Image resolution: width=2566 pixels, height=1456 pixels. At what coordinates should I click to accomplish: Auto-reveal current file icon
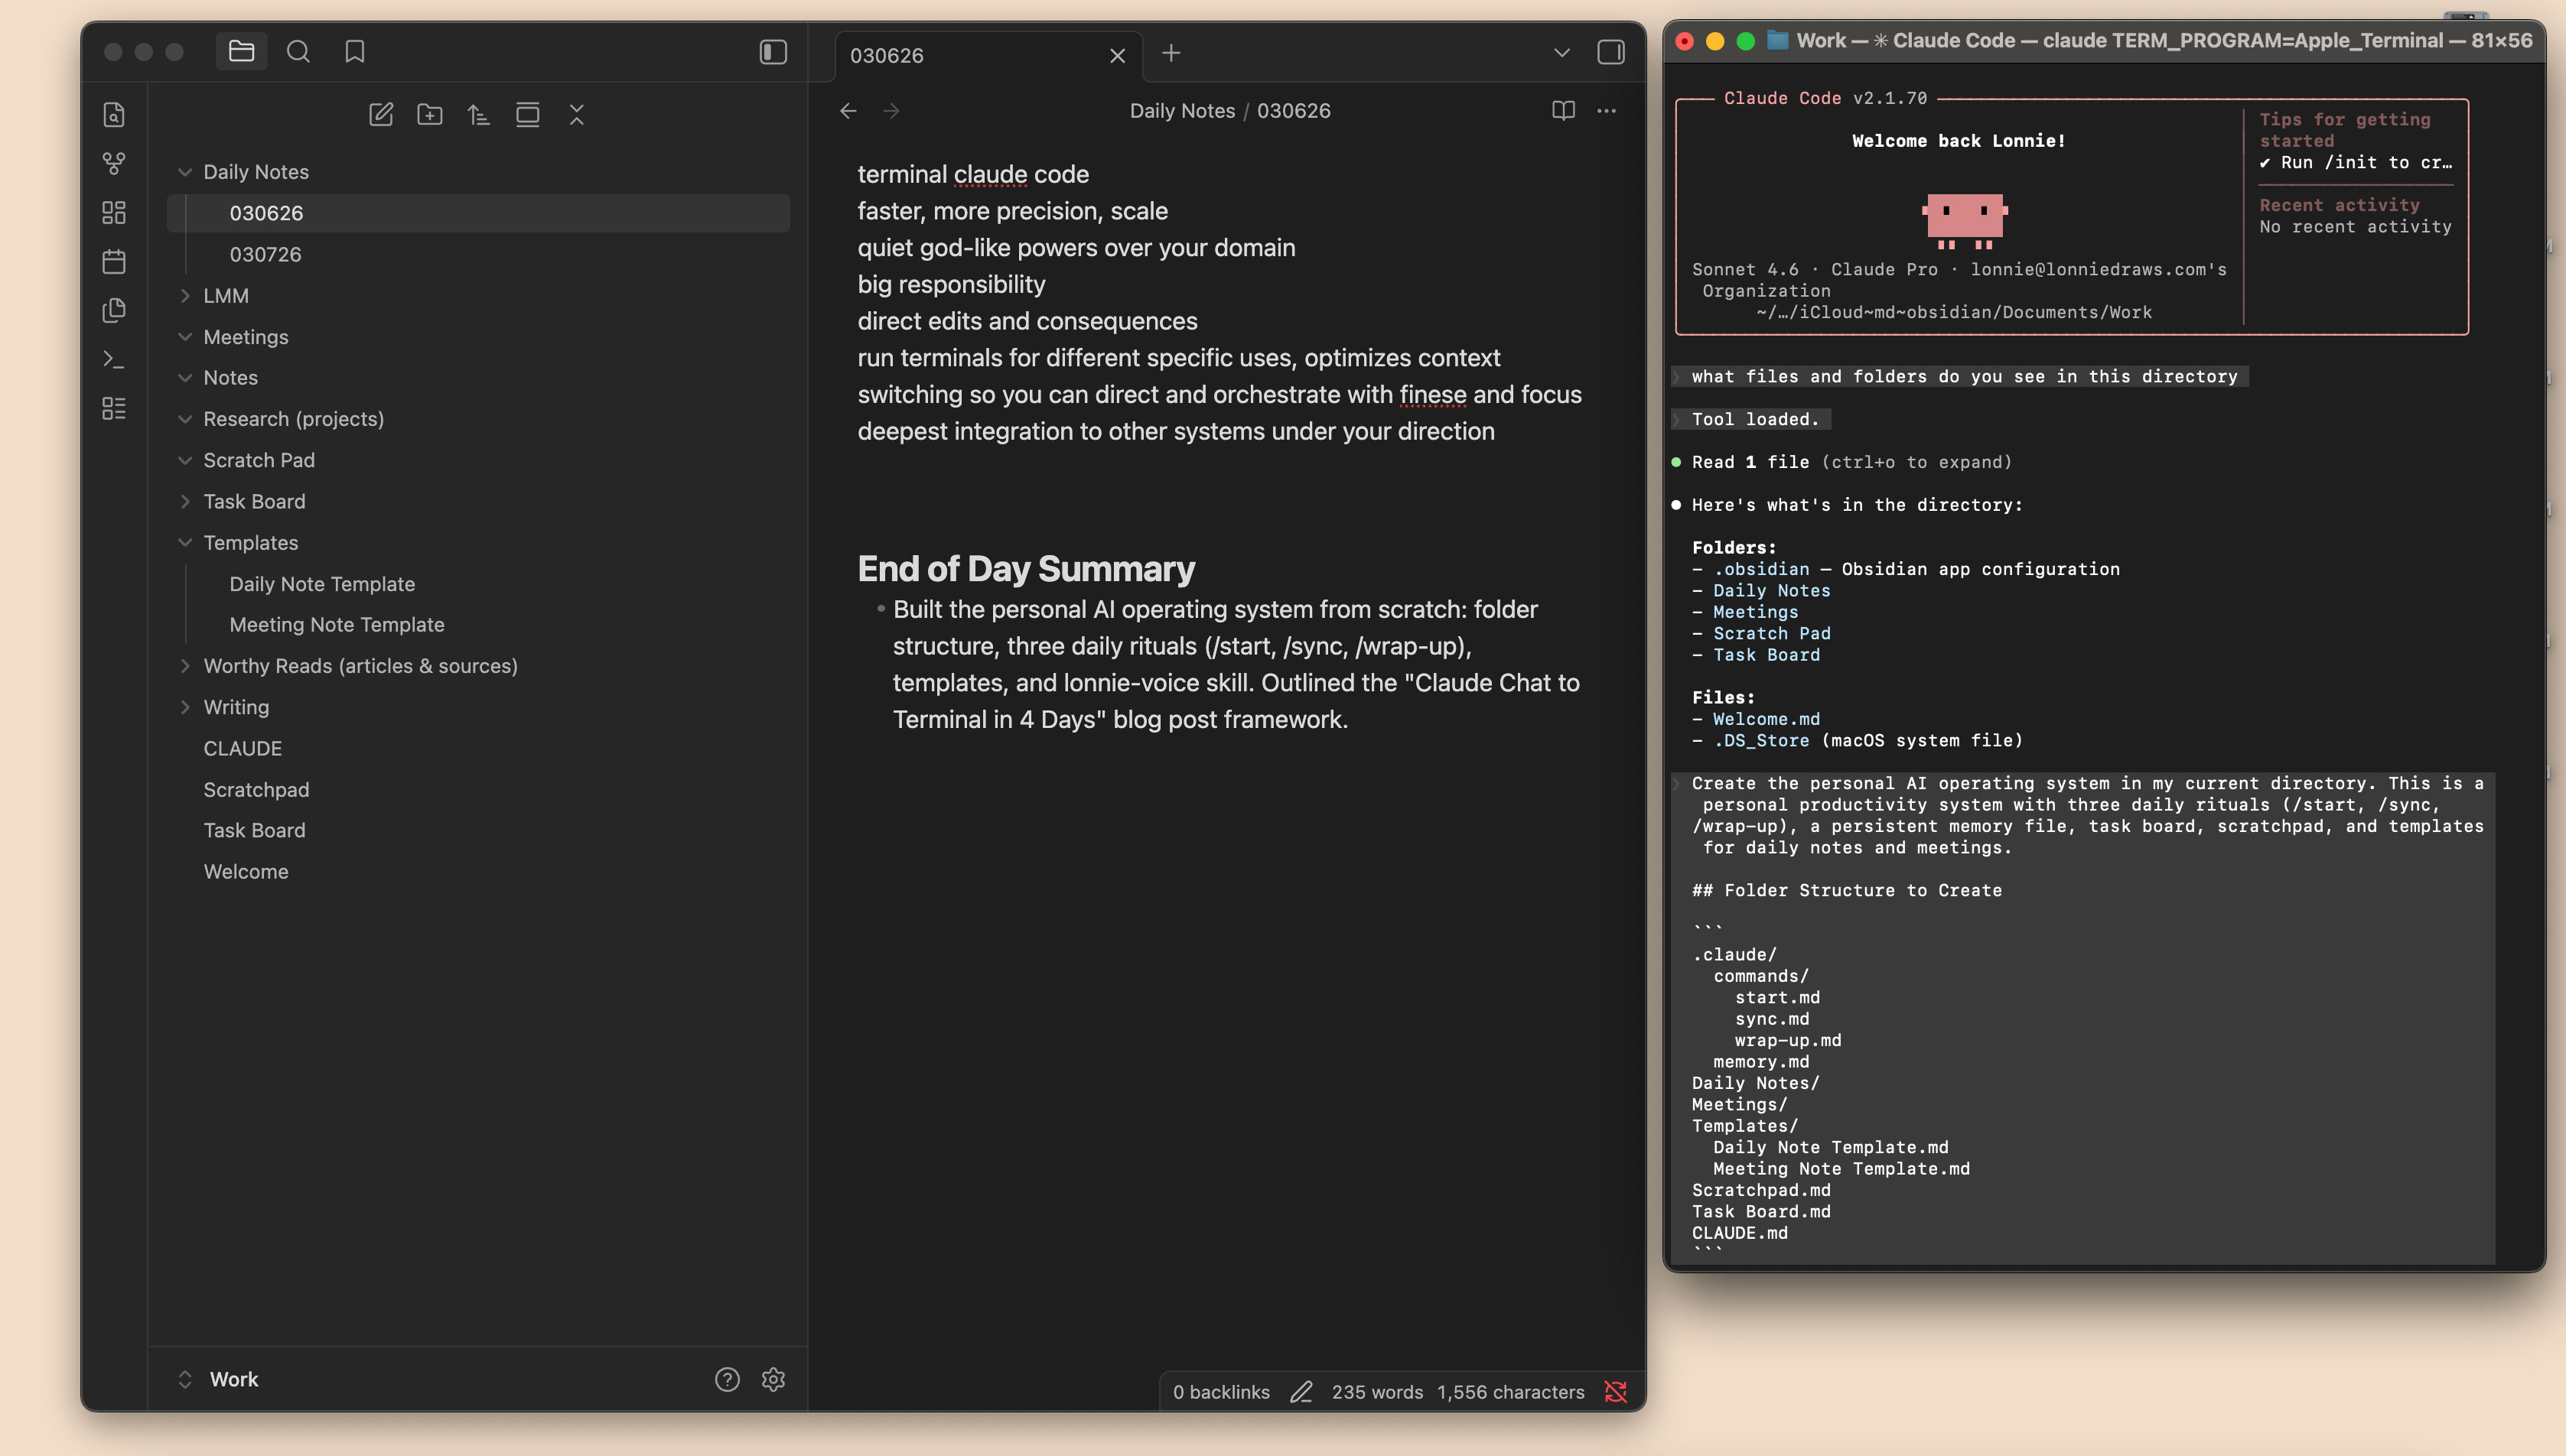click(527, 114)
